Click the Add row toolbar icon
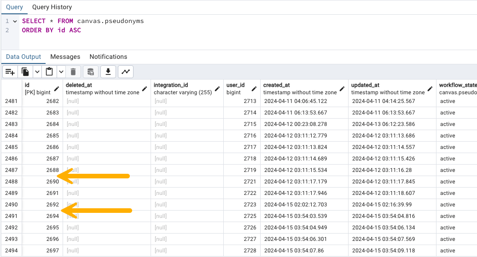 click(x=10, y=72)
